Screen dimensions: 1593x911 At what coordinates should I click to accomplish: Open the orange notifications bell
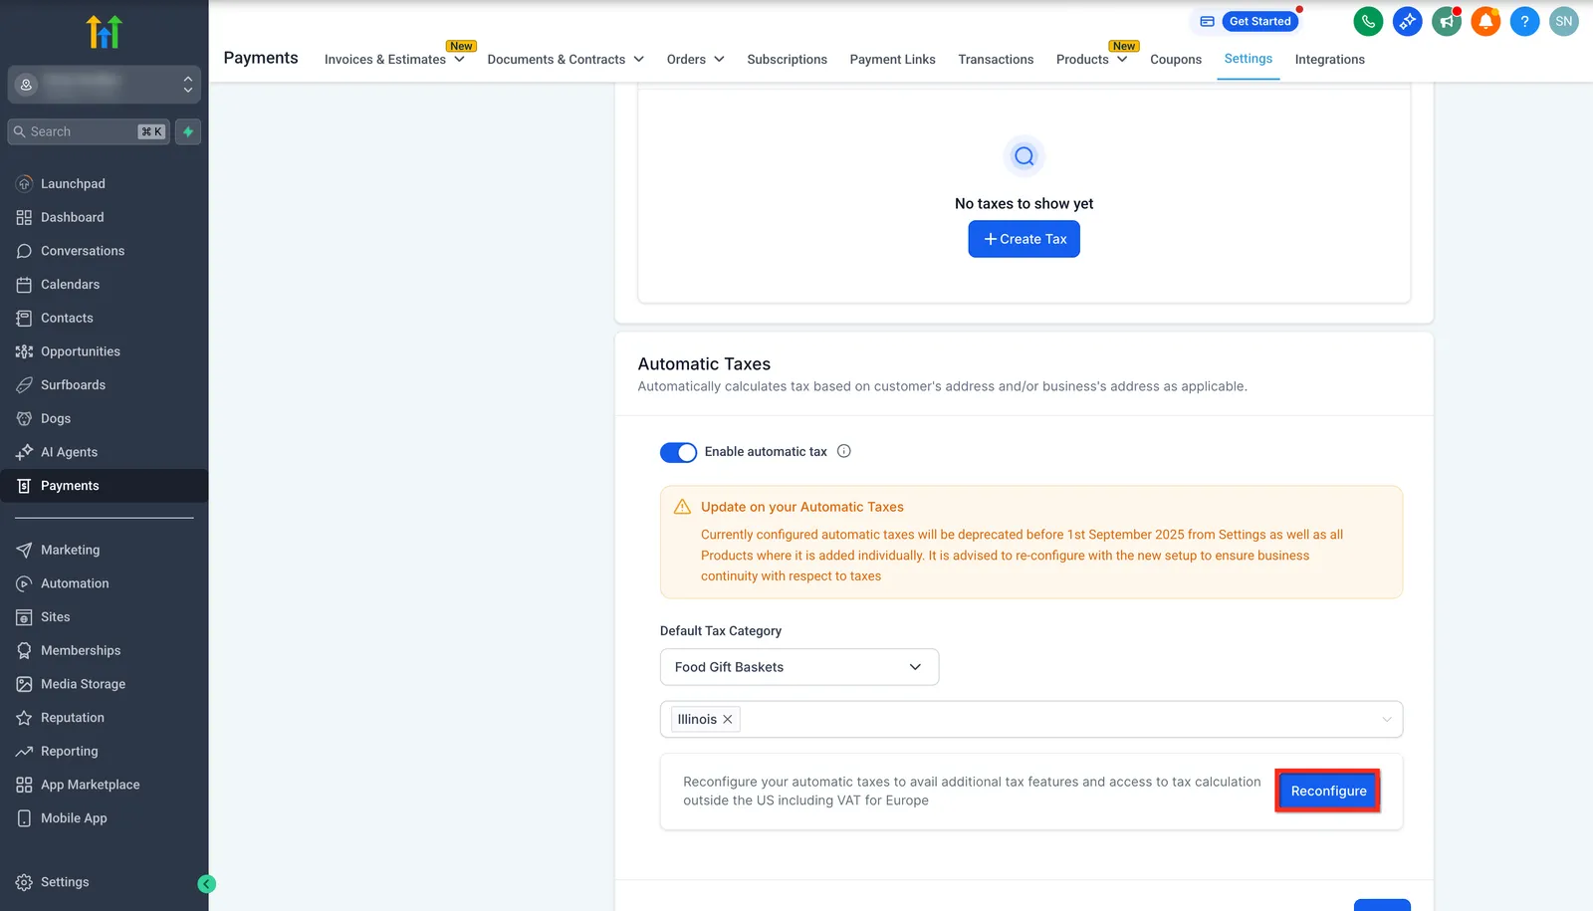[x=1485, y=21]
